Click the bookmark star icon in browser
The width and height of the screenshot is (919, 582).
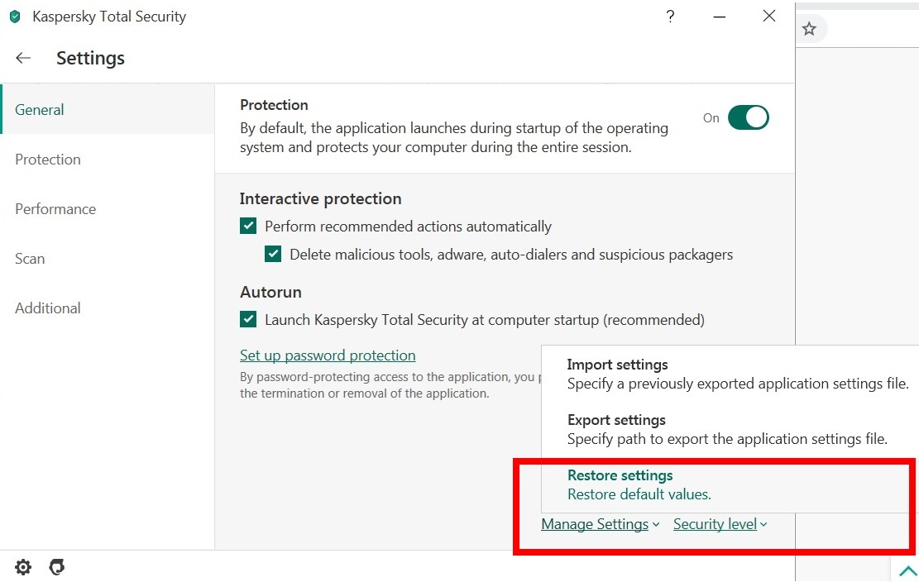tap(809, 29)
